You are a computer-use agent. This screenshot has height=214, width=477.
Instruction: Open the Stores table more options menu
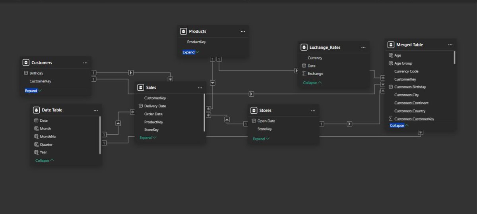tap(313, 111)
